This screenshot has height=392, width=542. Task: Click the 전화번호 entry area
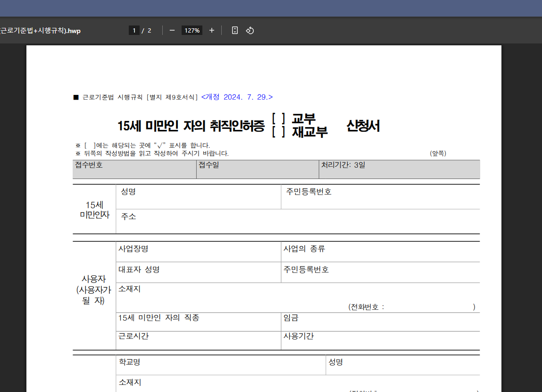(x=415, y=306)
